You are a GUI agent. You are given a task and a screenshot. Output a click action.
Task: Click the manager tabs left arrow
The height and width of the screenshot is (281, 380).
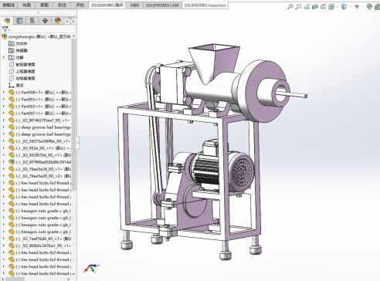[x=67, y=21]
